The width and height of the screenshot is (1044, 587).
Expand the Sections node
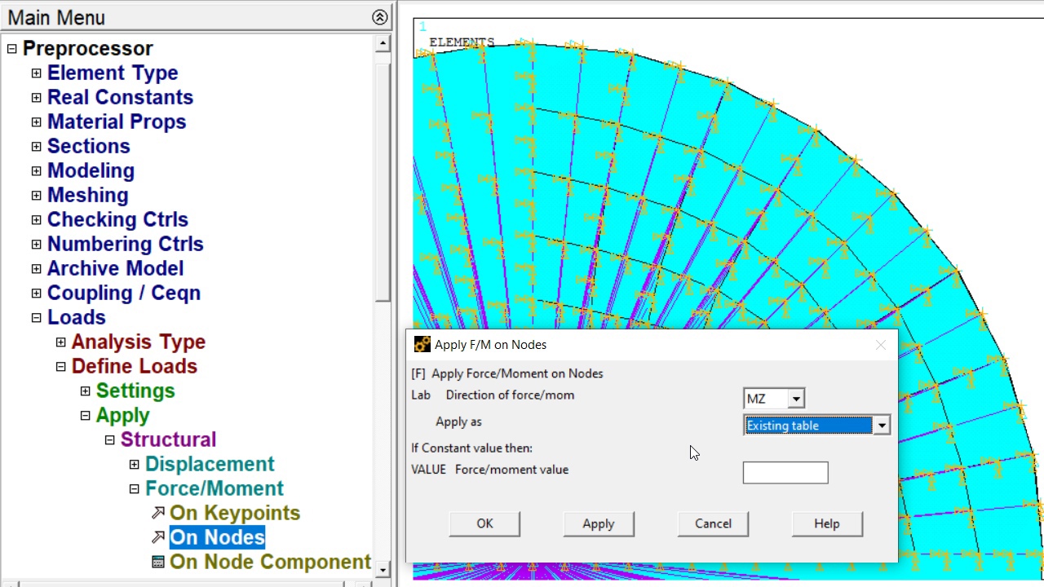click(x=37, y=147)
